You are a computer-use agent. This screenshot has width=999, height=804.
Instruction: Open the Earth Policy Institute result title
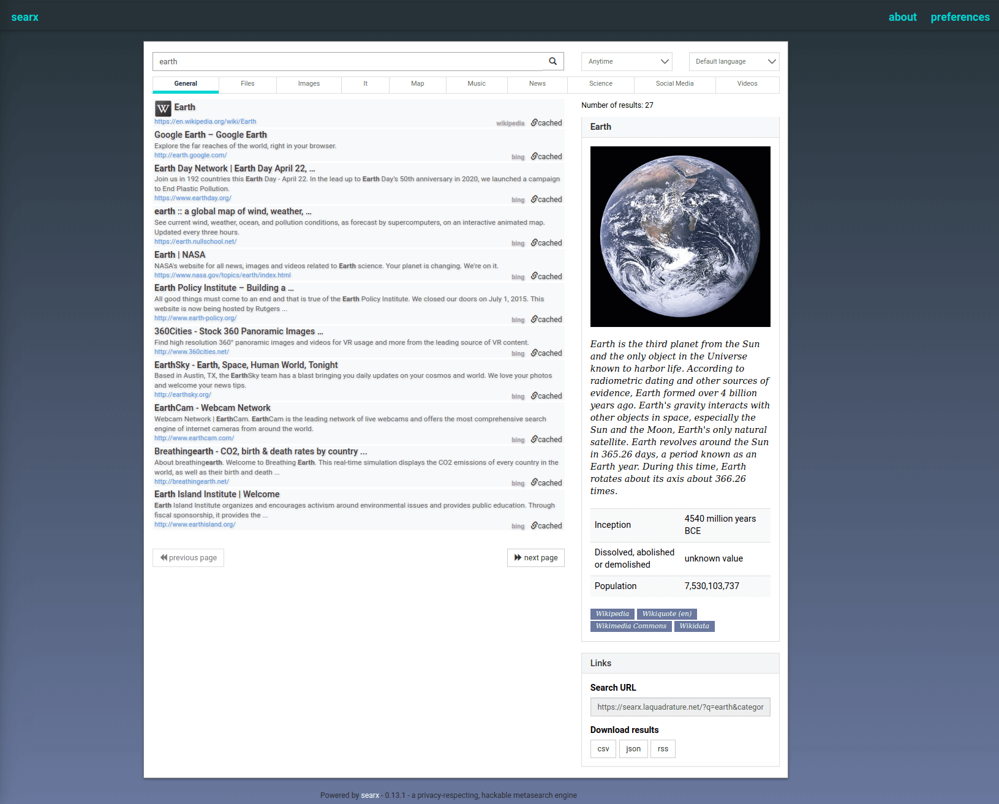tap(224, 288)
